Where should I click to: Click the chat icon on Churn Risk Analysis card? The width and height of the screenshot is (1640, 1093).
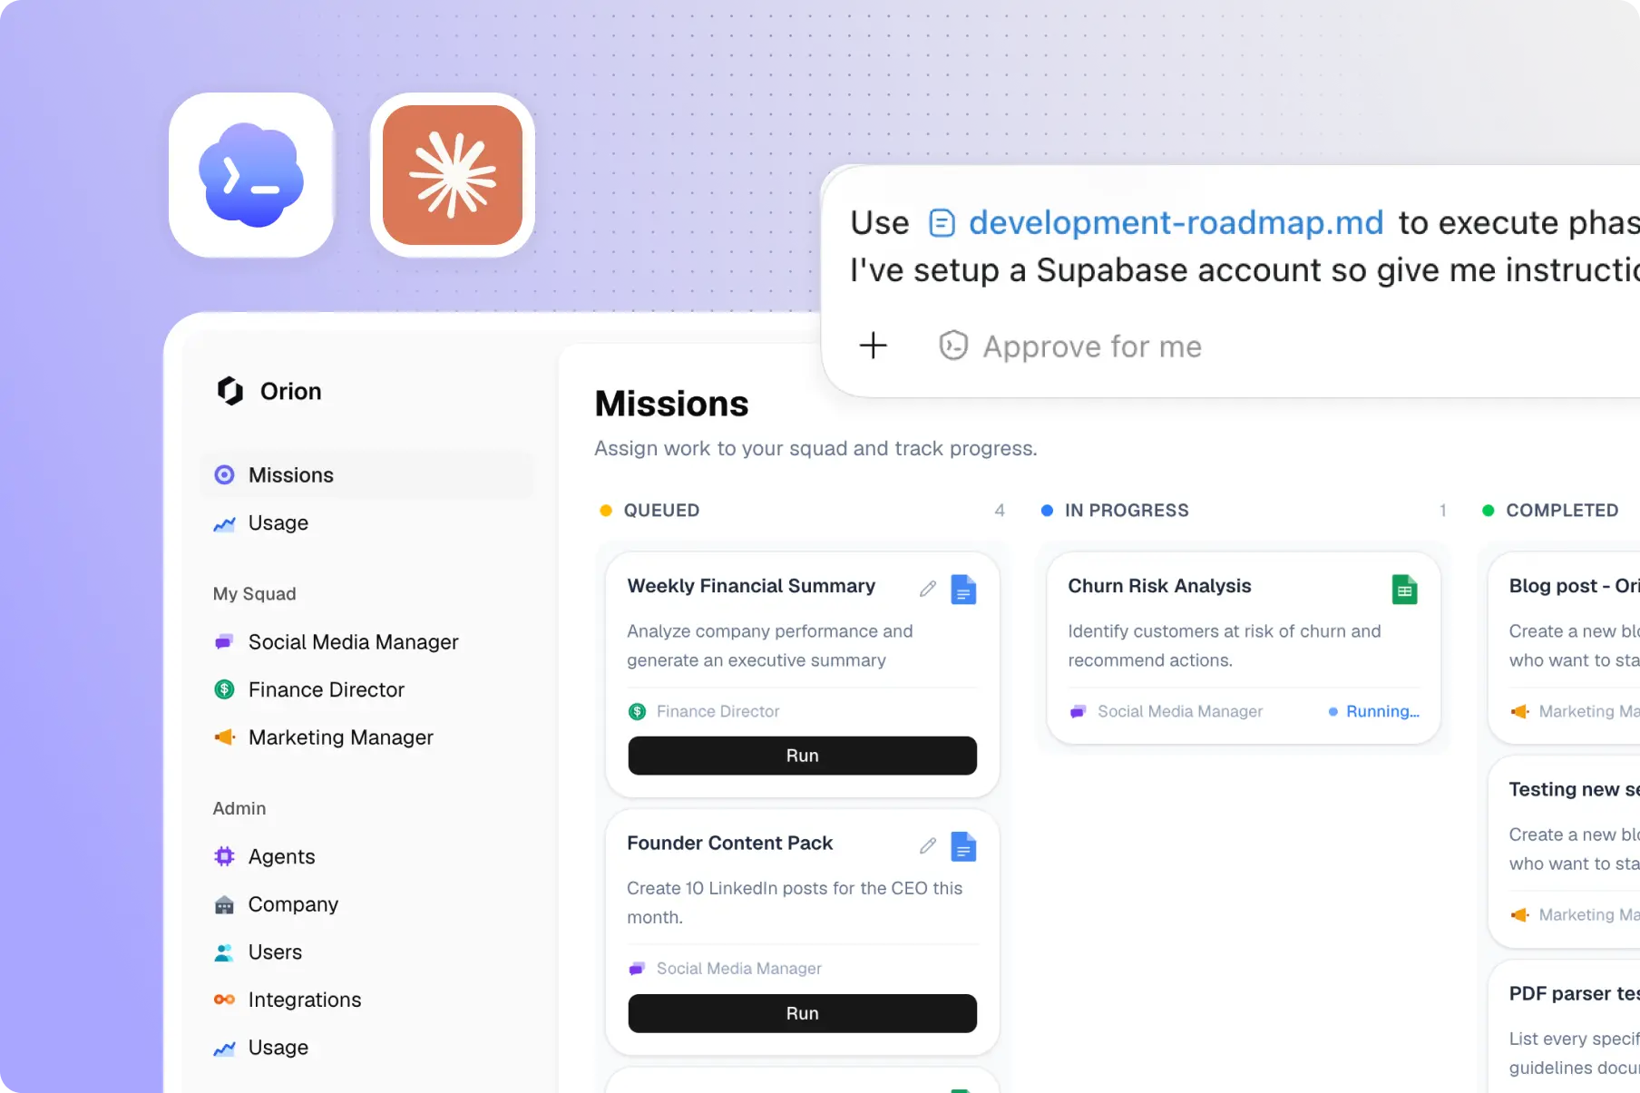(x=1079, y=712)
